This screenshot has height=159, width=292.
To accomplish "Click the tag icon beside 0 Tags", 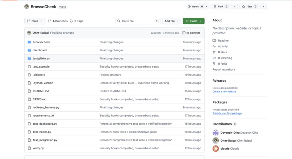I will pyautogui.click(x=71, y=21).
